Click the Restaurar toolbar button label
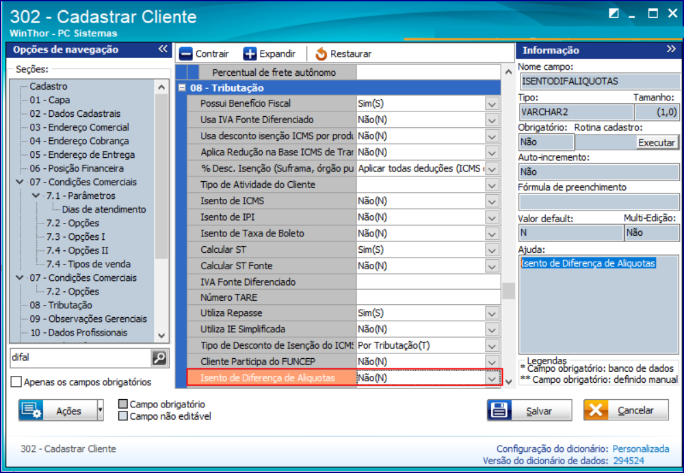The height and width of the screenshot is (473, 684). click(351, 54)
